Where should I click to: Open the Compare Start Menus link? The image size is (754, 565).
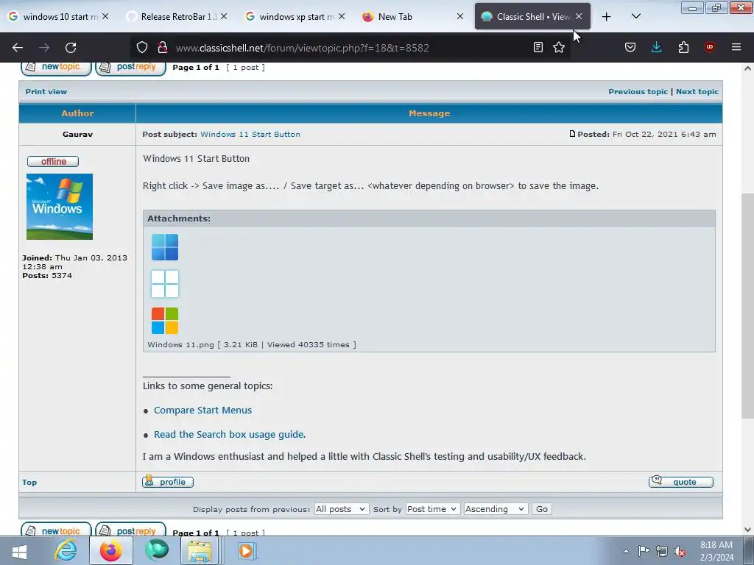[202, 411]
